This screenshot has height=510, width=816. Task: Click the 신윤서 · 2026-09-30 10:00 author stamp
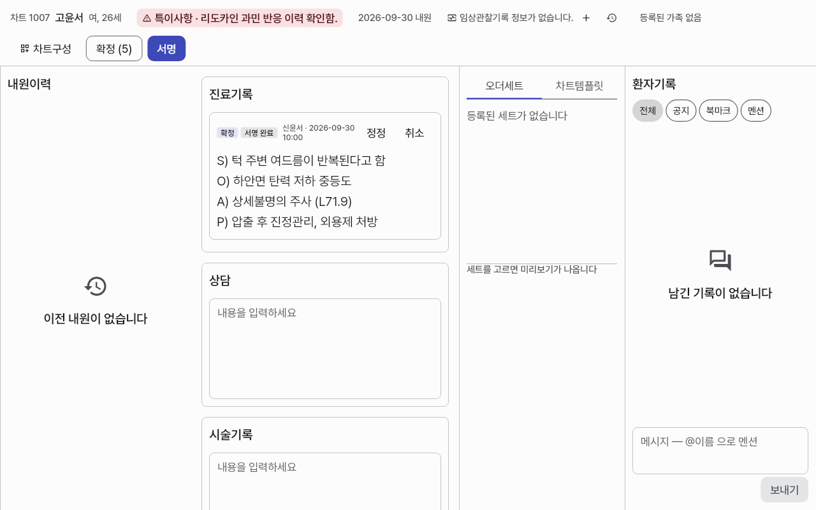[319, 133]
